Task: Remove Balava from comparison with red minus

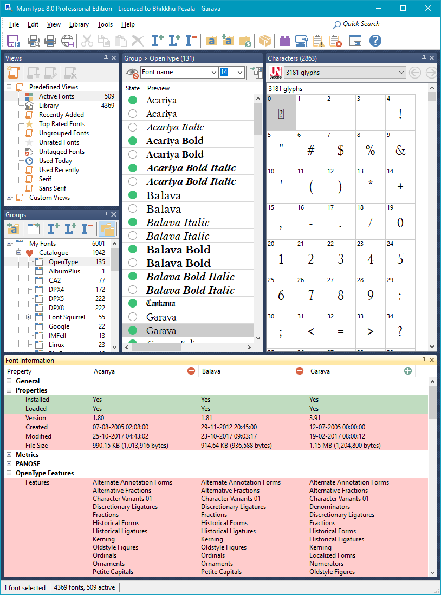Action: click(300, 371)
